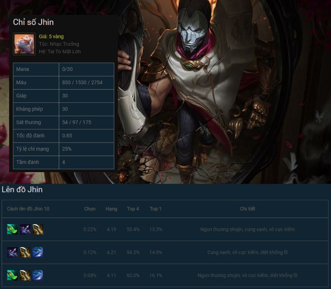
Task: Click Infinity Edge icon in first build row
Action: point(38,229)
